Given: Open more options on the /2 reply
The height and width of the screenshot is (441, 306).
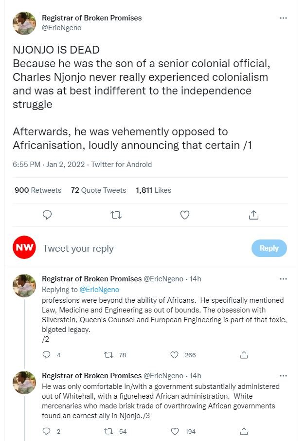Looking at the screenshot, I should click(283, 279).
